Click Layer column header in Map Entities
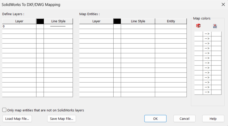 point(96,21)
